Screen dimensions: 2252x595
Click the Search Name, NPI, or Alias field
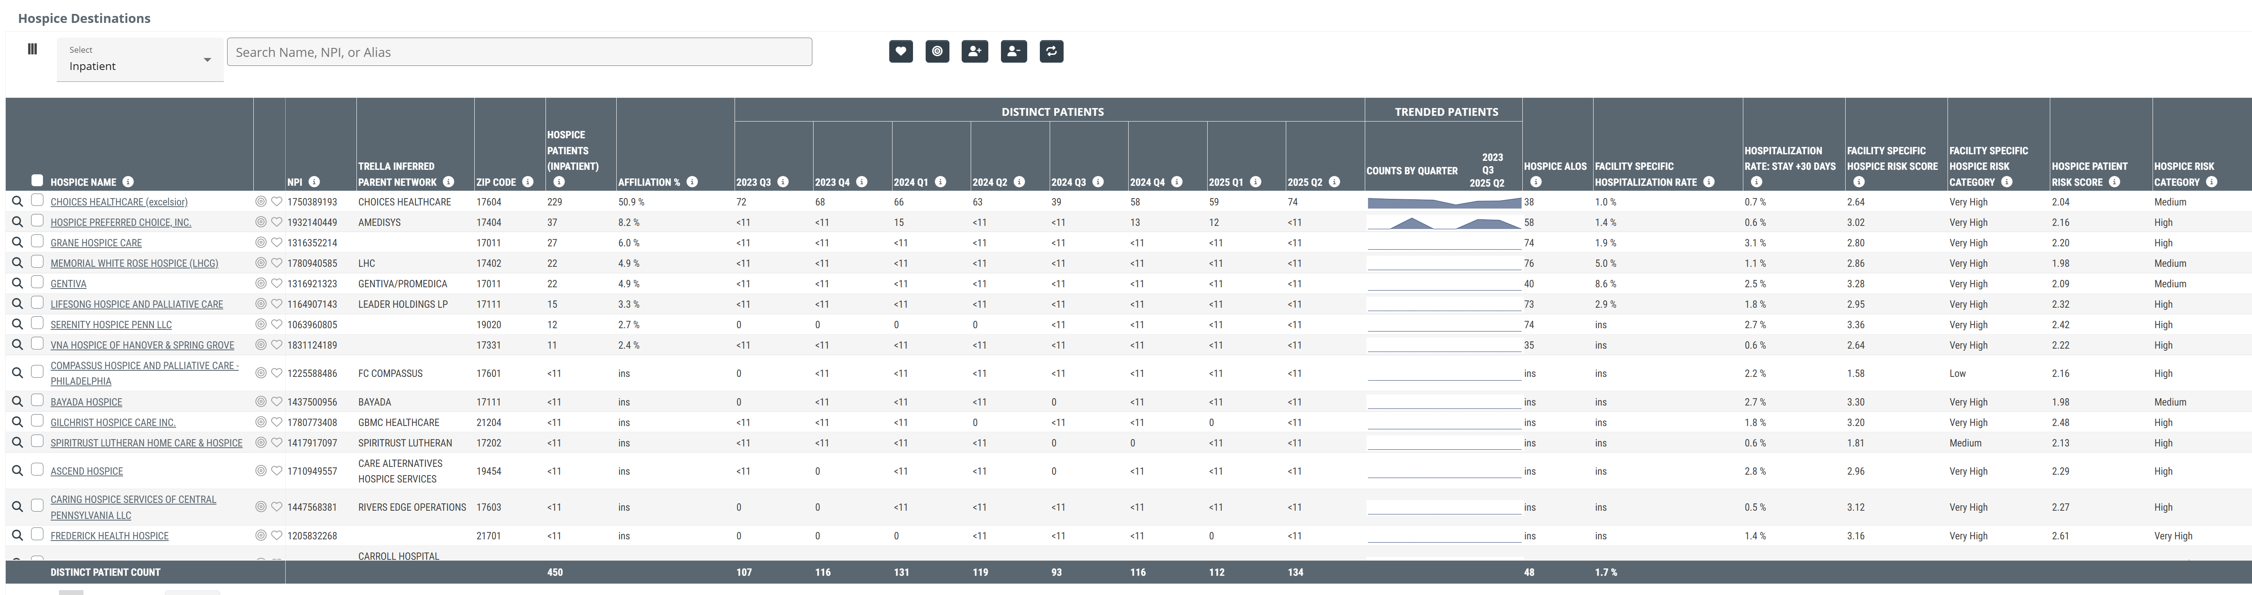(x=518, y=52)
